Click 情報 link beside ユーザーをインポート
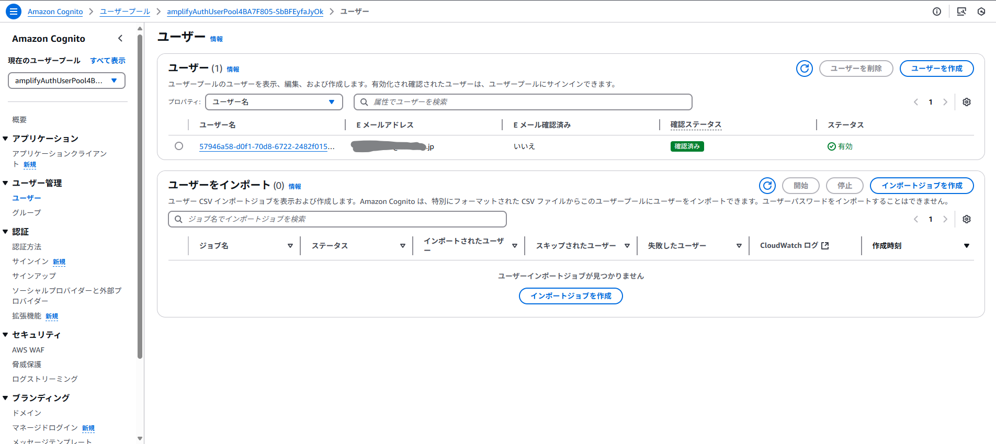This screenshot has height=444, width=996. pyautogui.click(x=295, y=187)
